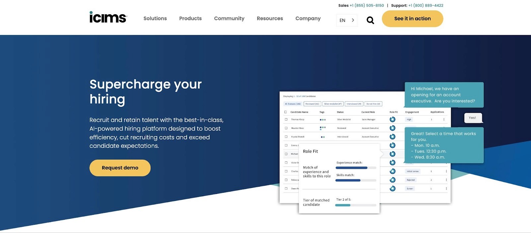531x233 pixels.
Task: Open kebab menu for Rebecca row
Action: [446, 180]
